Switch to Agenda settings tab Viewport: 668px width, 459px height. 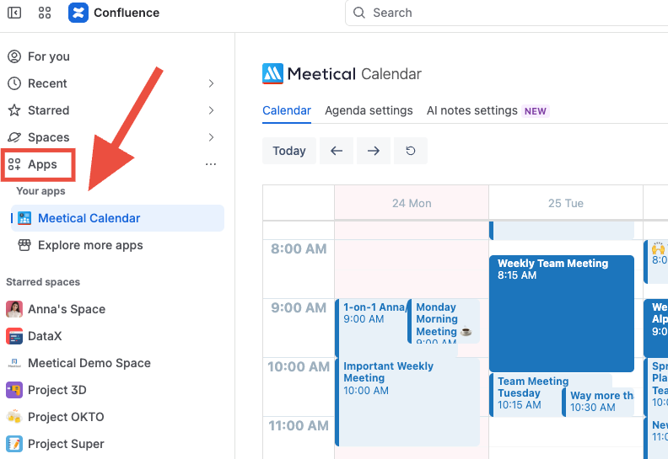point(369,110)
